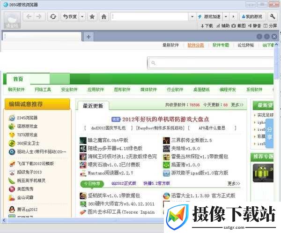Select the 今日特荐 tab
The image size is (281, 233).
point(92,184)
